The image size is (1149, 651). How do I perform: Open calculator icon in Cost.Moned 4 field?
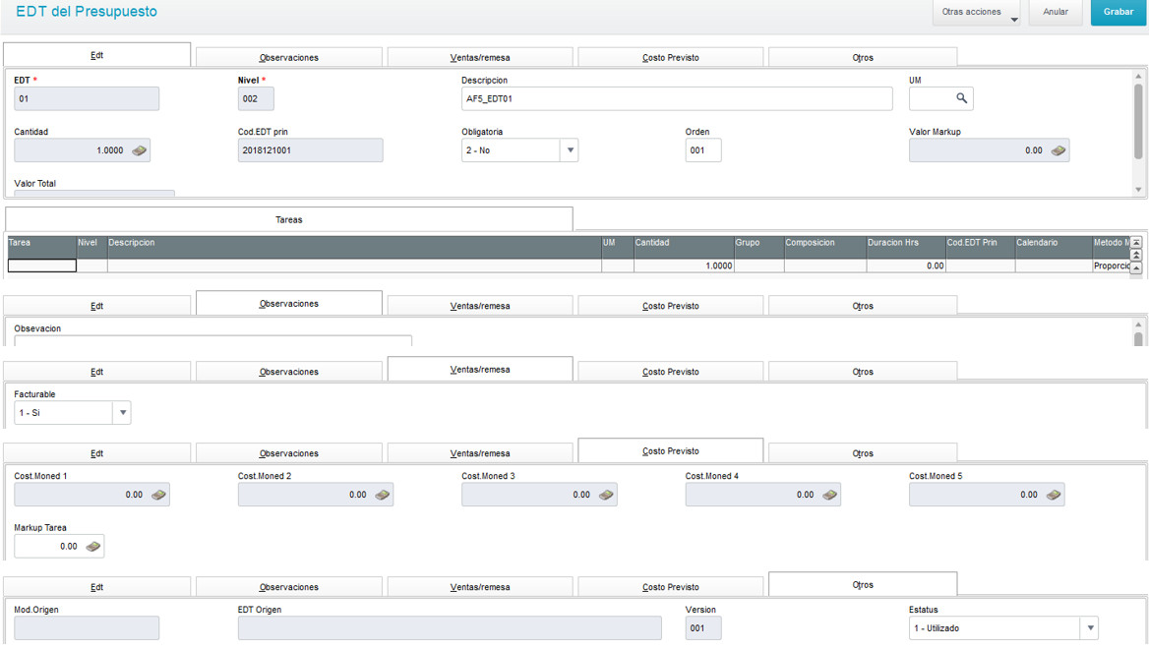829,495
